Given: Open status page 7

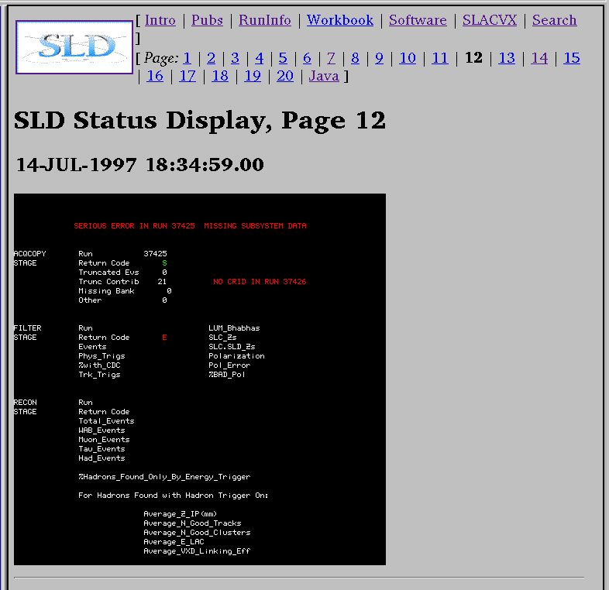Looking at the screenshot, I should [331, 58].
